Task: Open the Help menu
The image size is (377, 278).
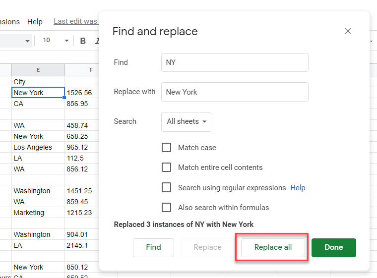Action: (x=35, y=22)
